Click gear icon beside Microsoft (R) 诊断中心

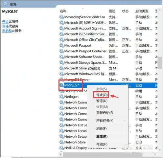[x=61, y=23]
